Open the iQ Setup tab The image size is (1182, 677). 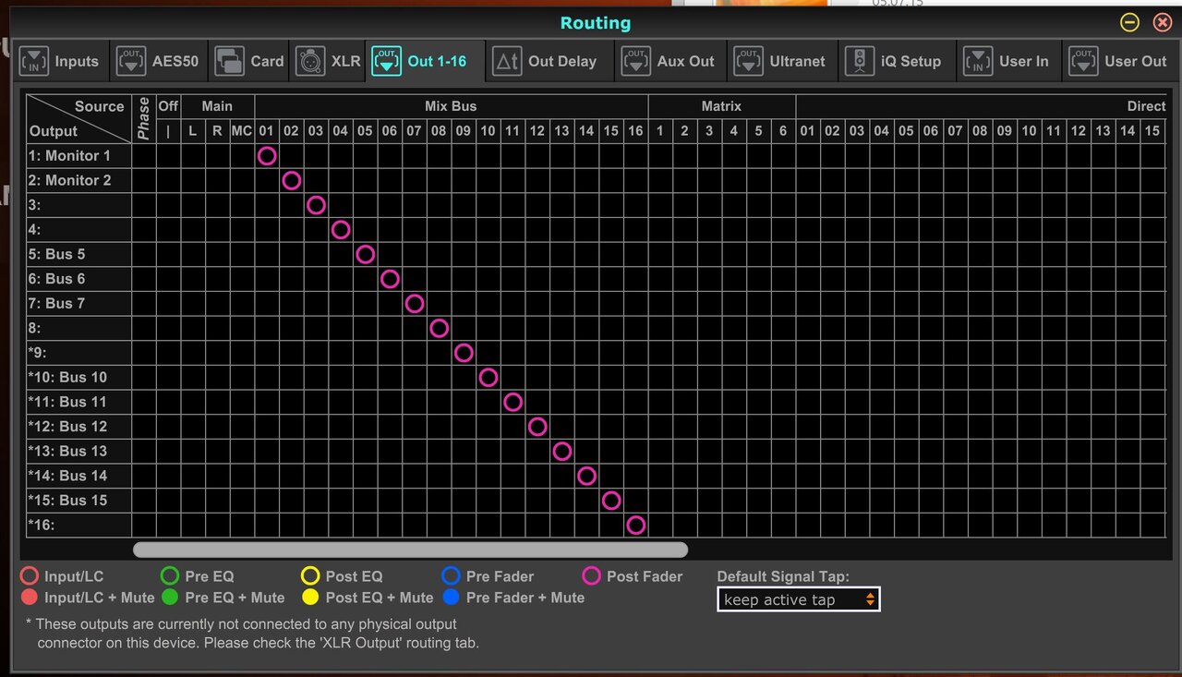click(896, 62)
